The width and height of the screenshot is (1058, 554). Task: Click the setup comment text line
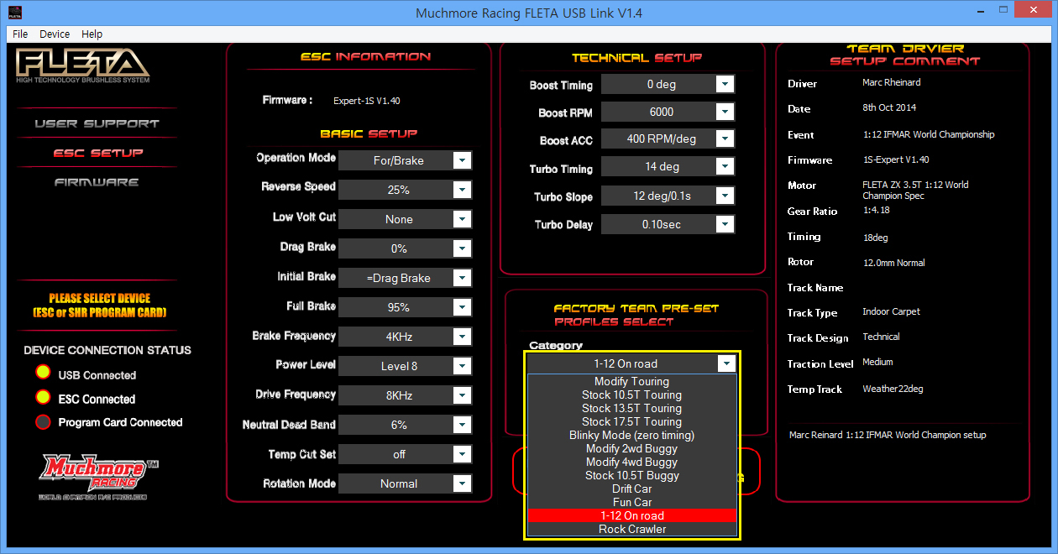coord(888,435)
